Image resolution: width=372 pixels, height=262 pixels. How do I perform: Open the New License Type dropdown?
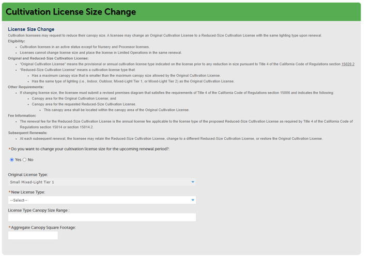[102, 200]
